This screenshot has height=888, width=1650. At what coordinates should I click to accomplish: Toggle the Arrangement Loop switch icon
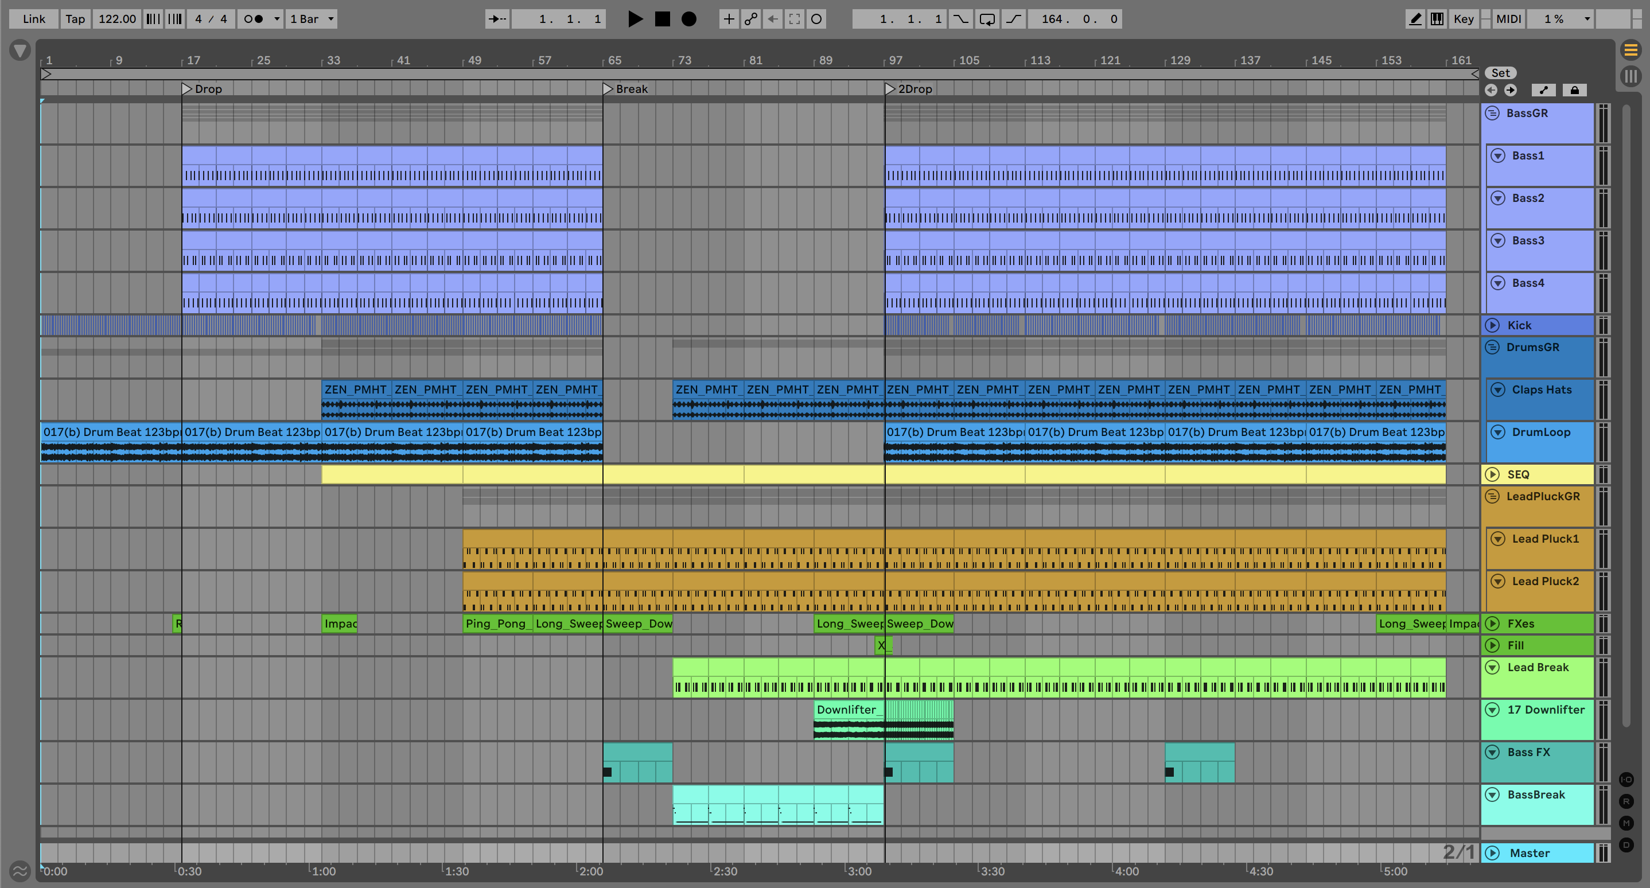click(987, 19)
